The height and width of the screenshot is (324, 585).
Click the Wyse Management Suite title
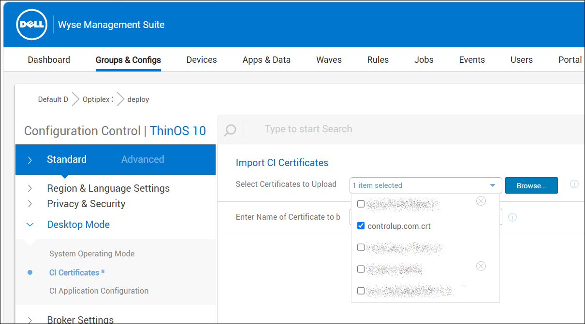pyautogui.click(x=111, y=25)
